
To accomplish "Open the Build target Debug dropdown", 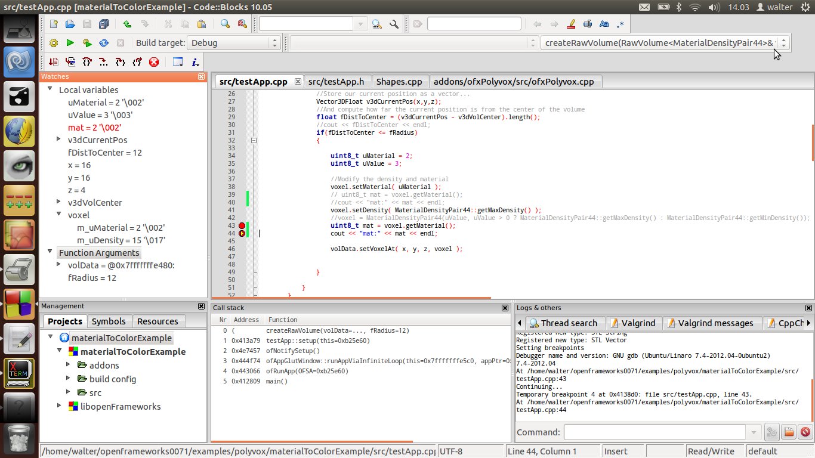I will click(x=234, y=43).
